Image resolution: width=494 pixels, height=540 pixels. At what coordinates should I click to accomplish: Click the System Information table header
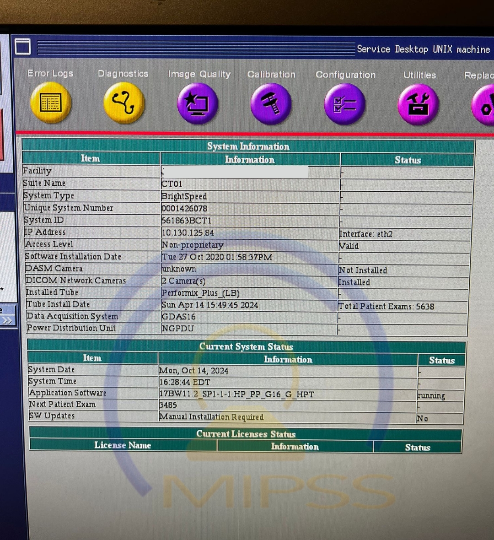tap(248, 146)
